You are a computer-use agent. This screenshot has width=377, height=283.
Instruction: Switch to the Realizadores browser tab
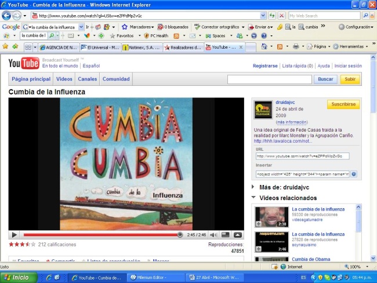183,47
